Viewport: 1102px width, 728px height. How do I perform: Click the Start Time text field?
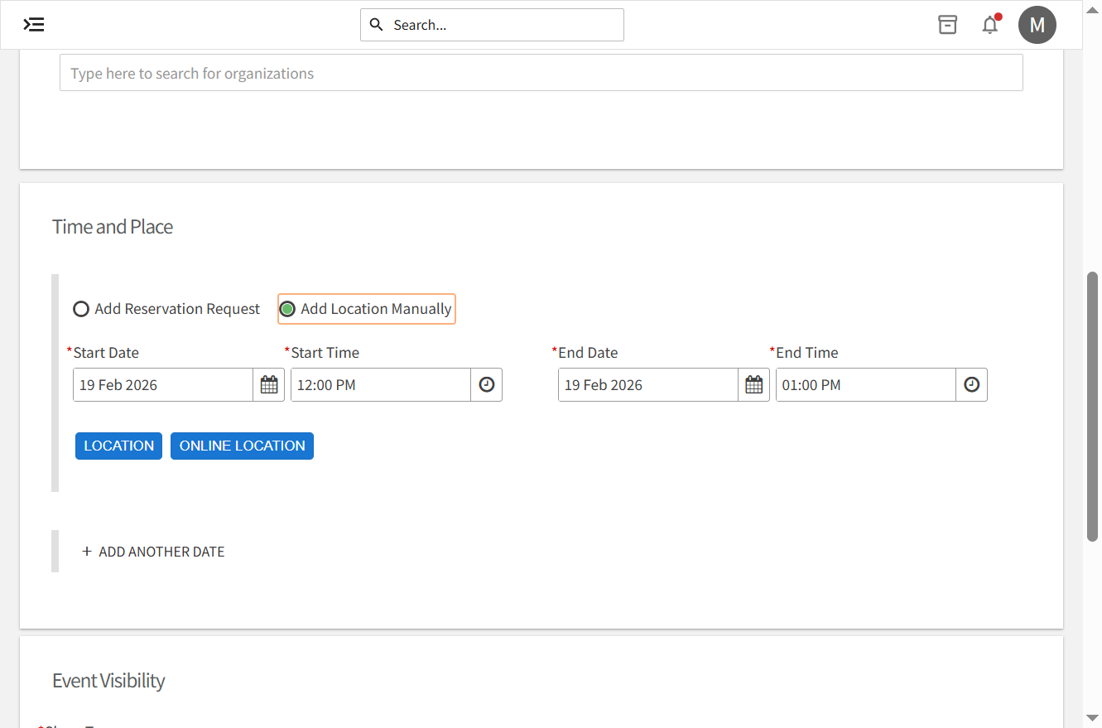[381, 385]
